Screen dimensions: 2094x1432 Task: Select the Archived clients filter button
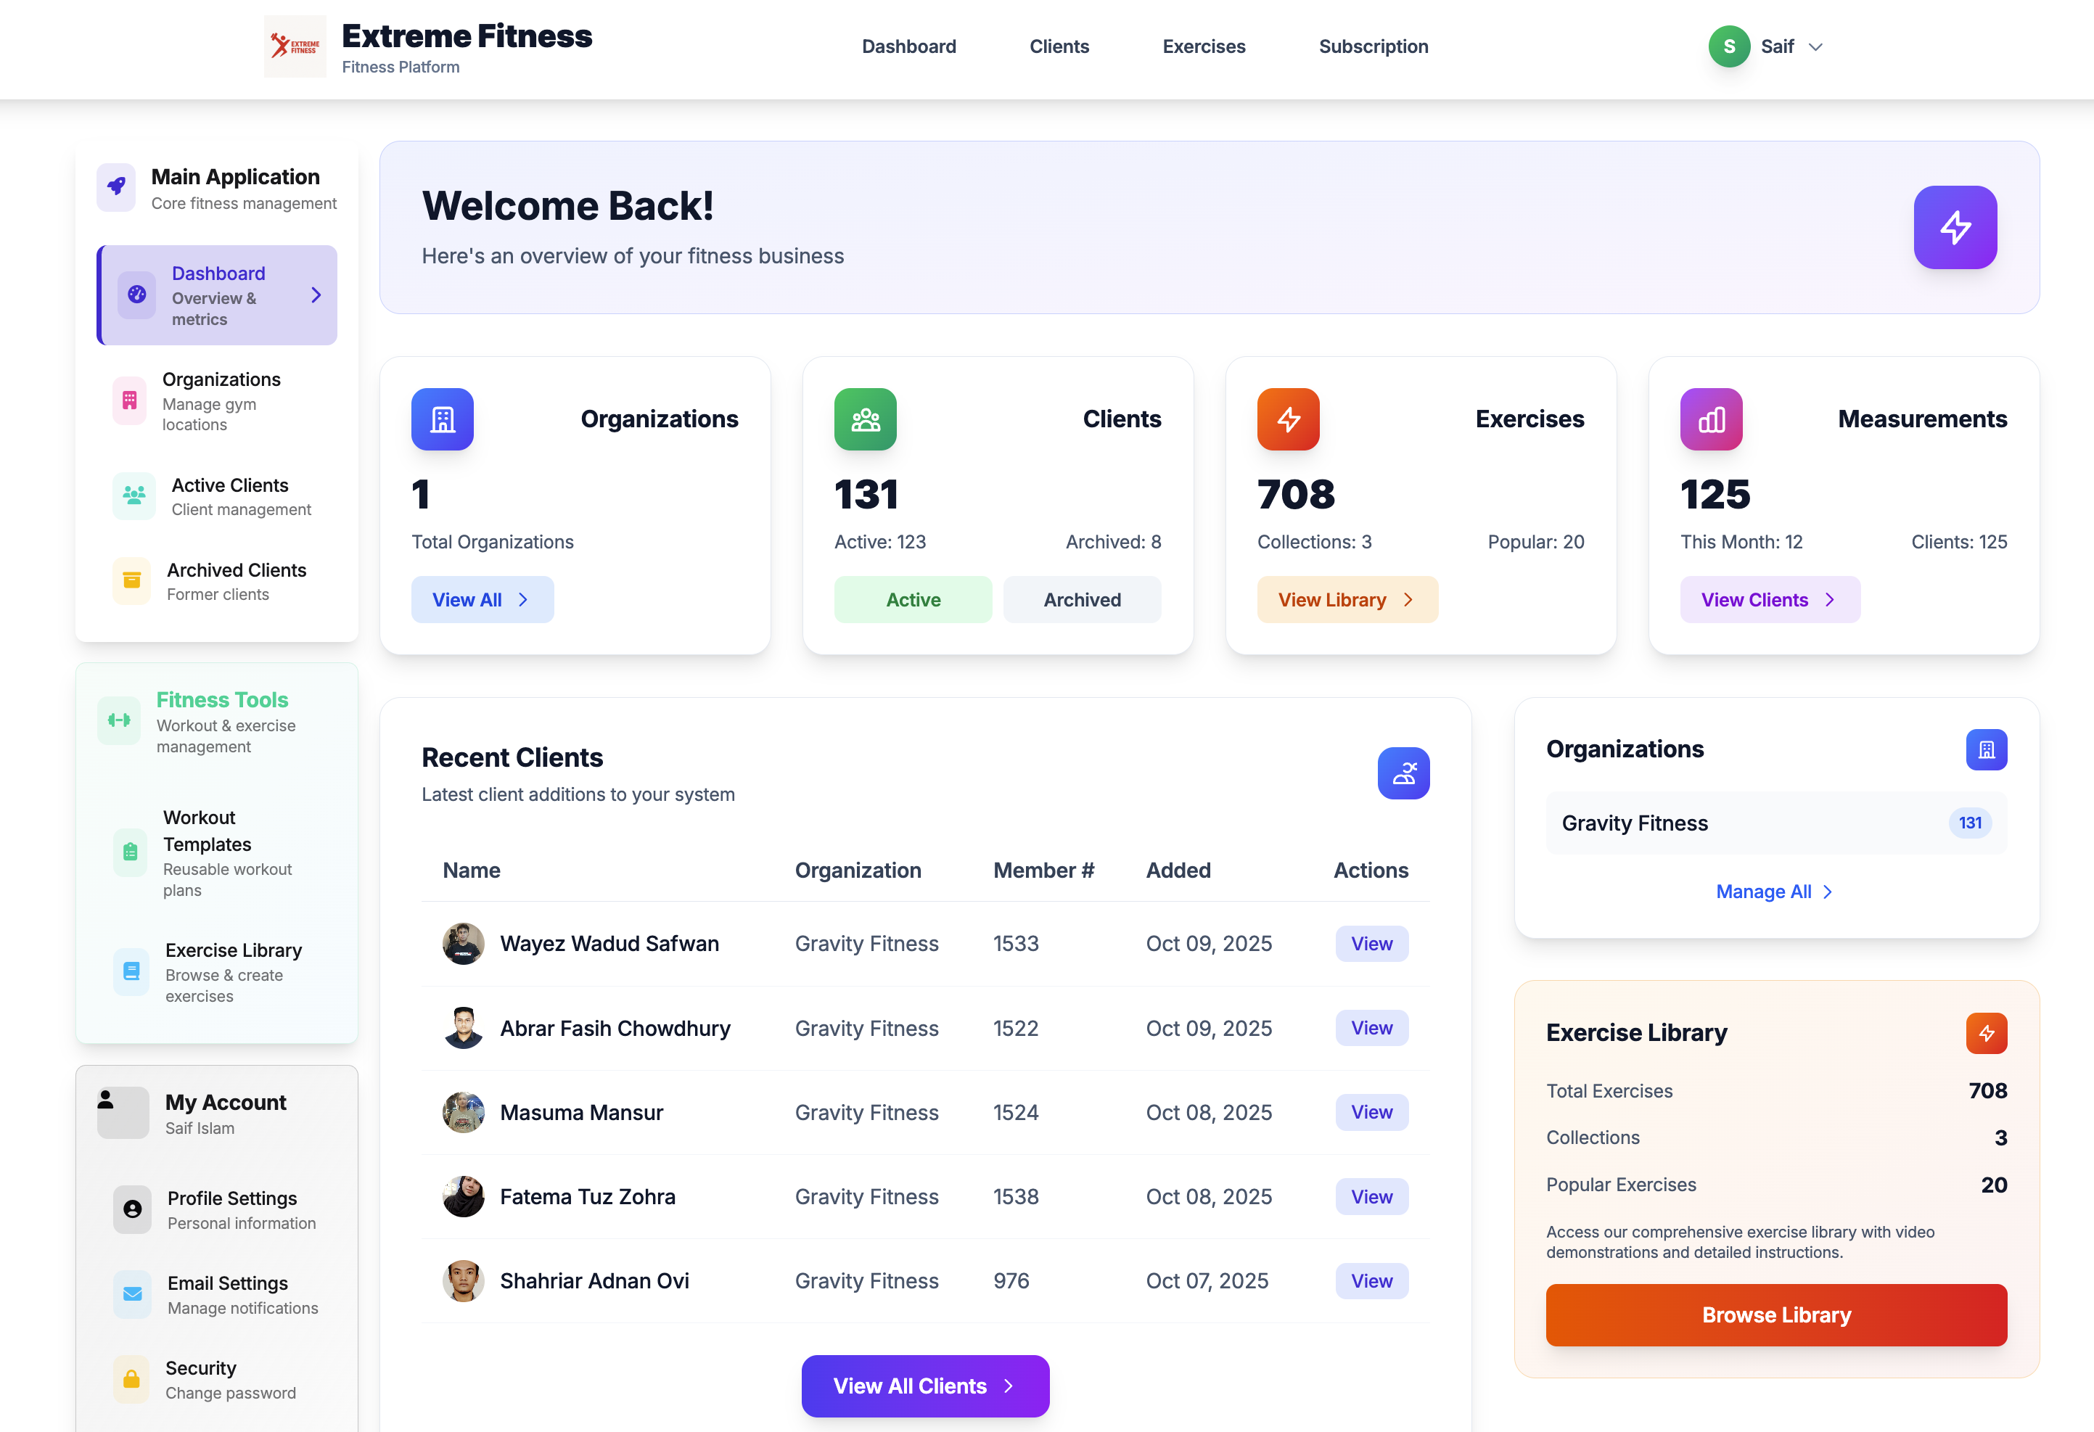pyautogui.click(x=1081, y=600)
